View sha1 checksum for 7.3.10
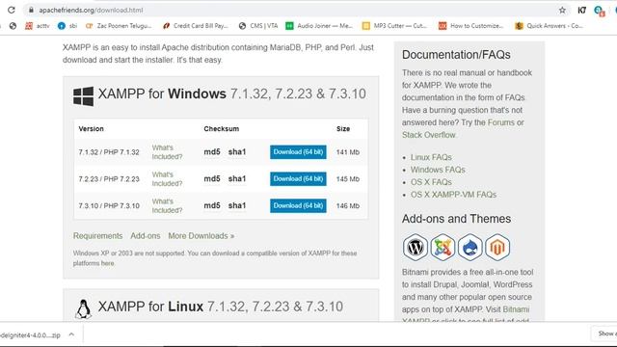 tap(237, 205)
